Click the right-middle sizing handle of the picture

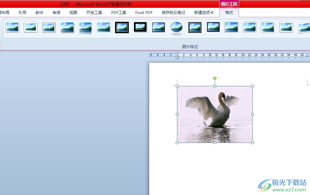point(253,114)
